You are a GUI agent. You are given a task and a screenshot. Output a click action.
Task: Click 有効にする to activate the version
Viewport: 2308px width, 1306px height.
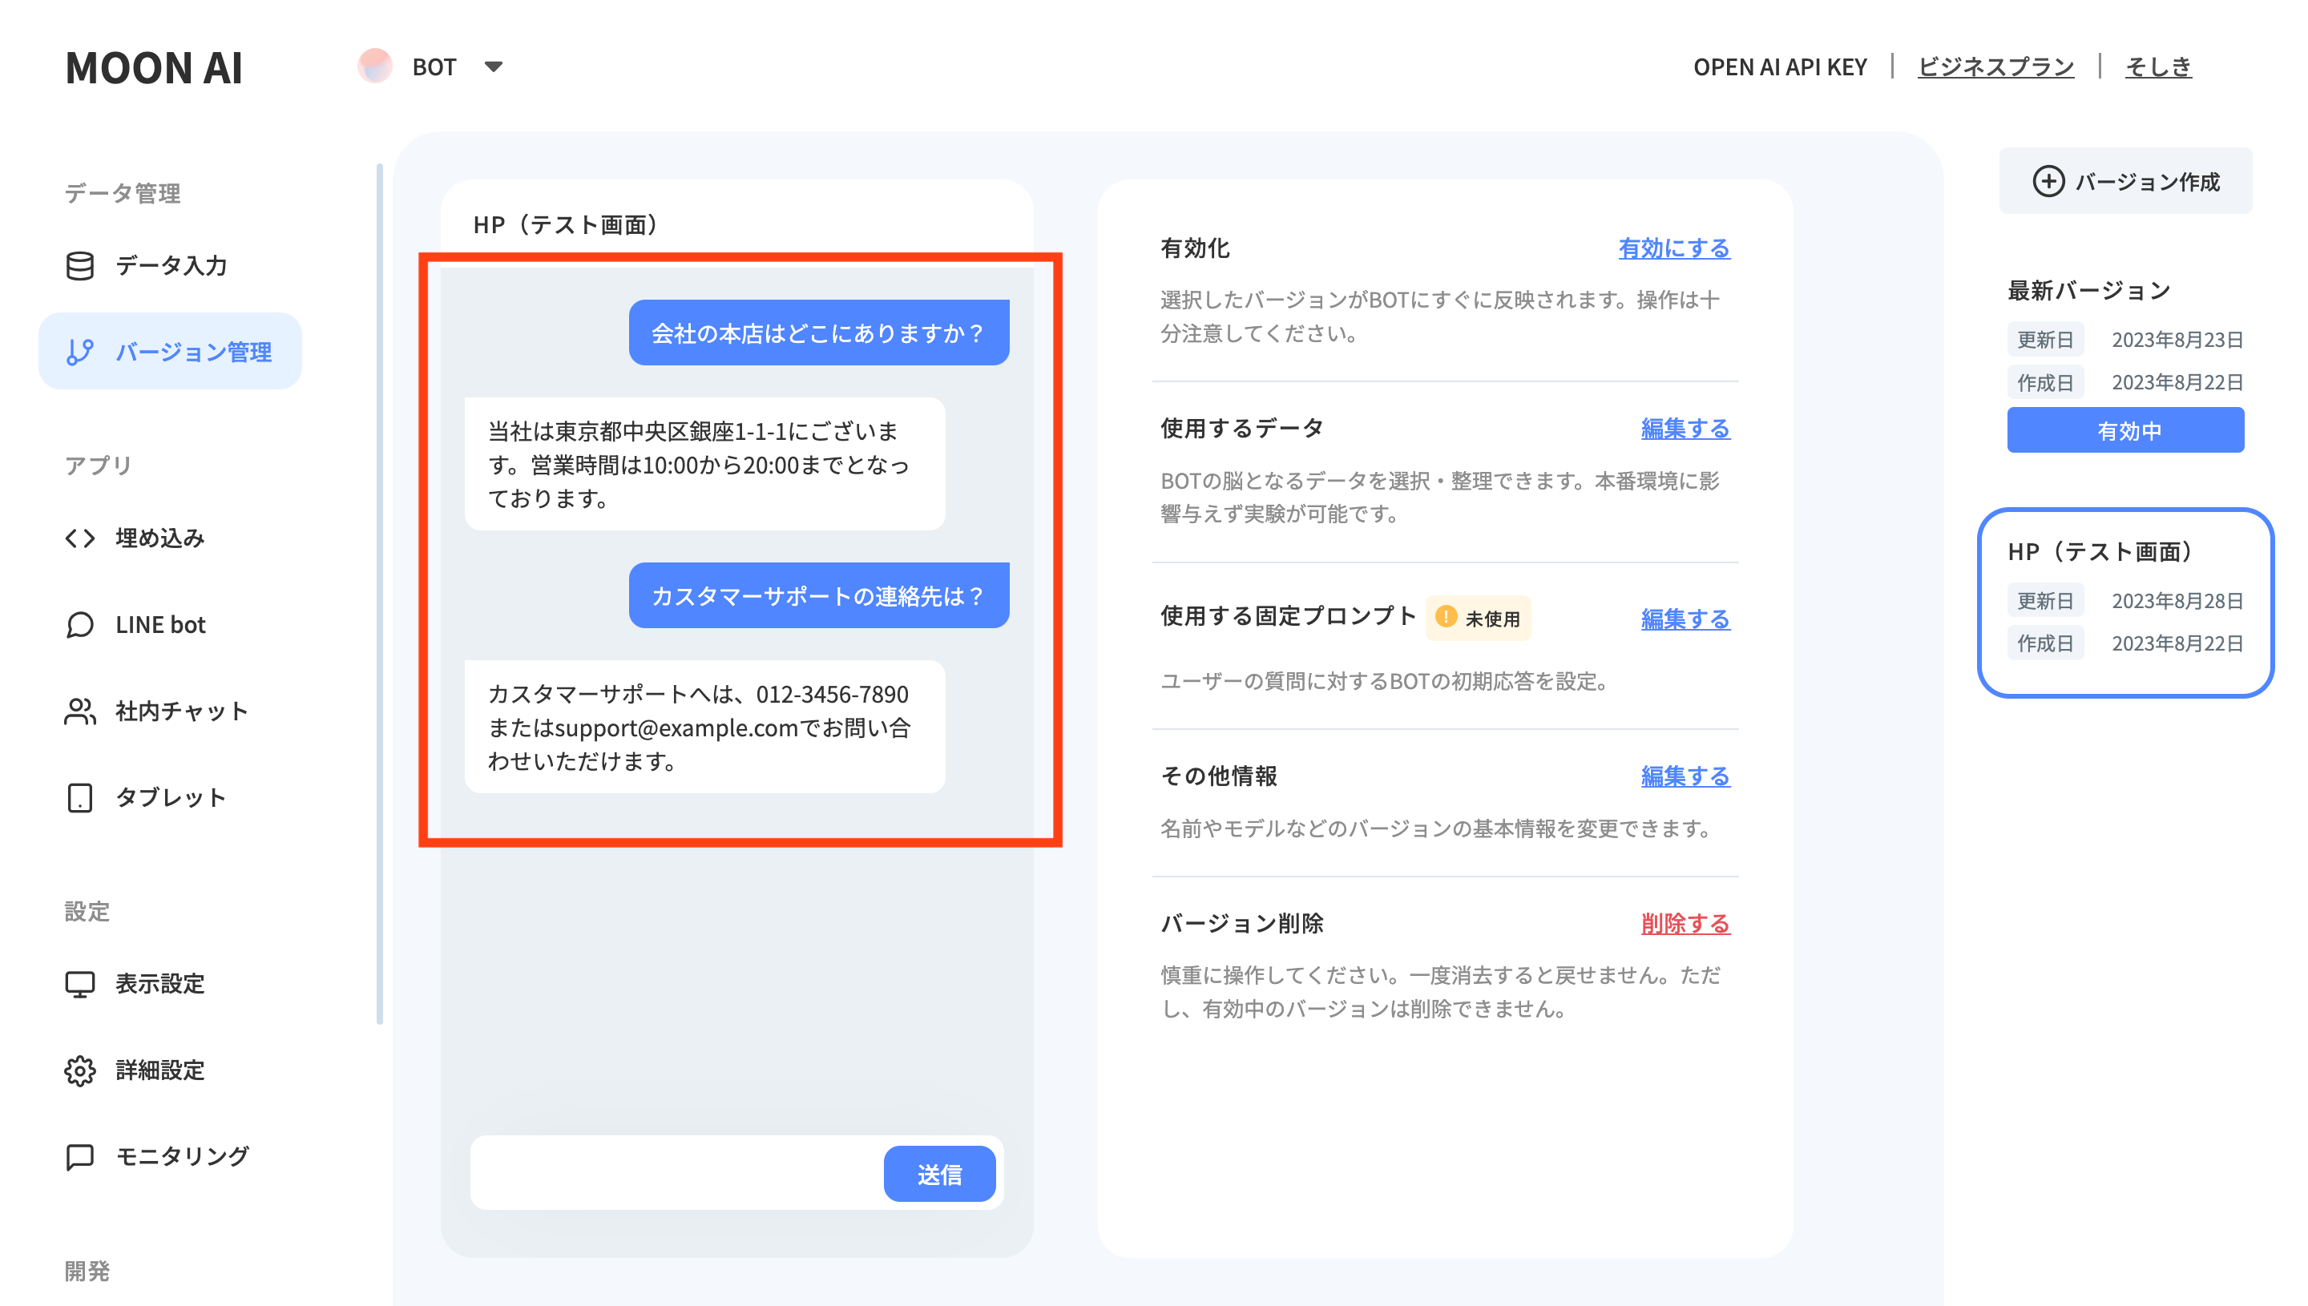tap(1673, 248)
